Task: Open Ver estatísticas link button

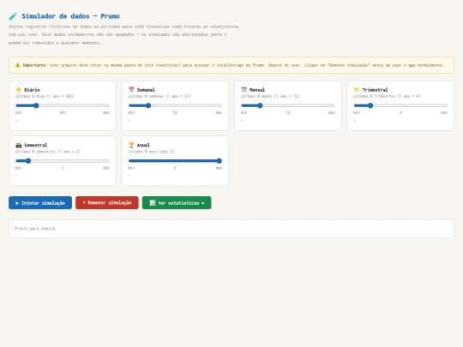Action: coord(177,203)
